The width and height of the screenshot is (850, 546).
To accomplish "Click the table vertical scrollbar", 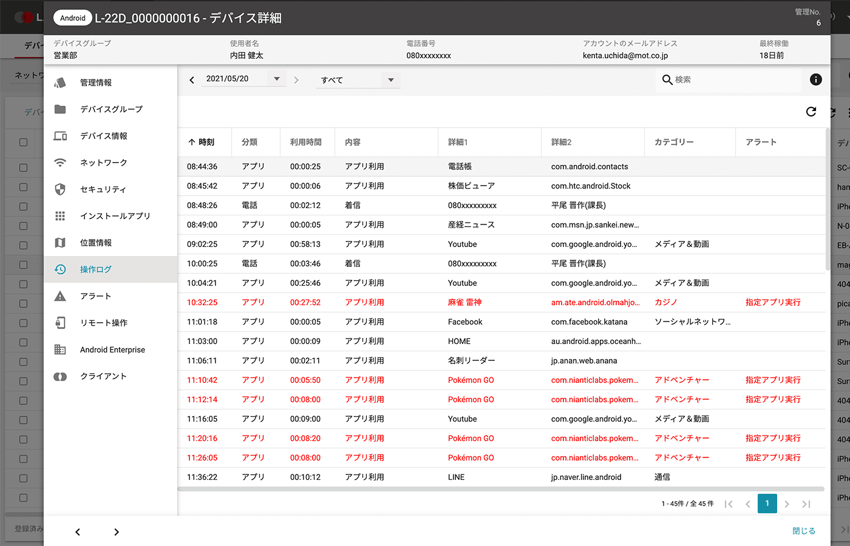I will (828, 199).
